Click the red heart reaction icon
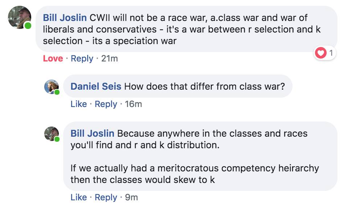This screenshot has height=209, width=360. click(320, 53)
